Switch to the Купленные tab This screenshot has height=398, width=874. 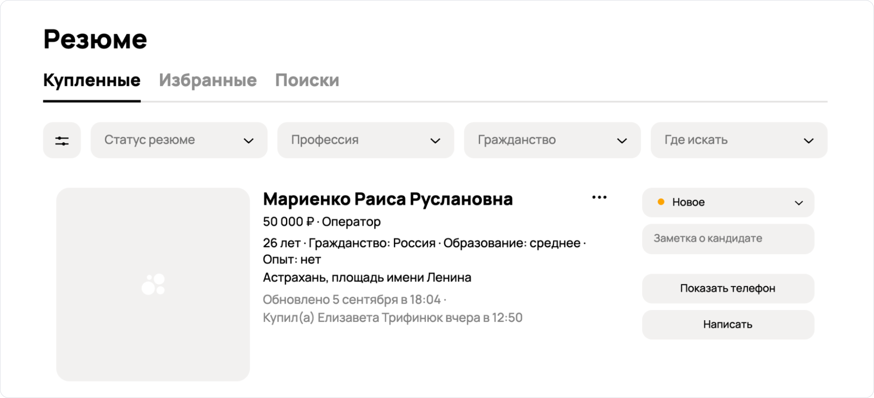(92, 80)
